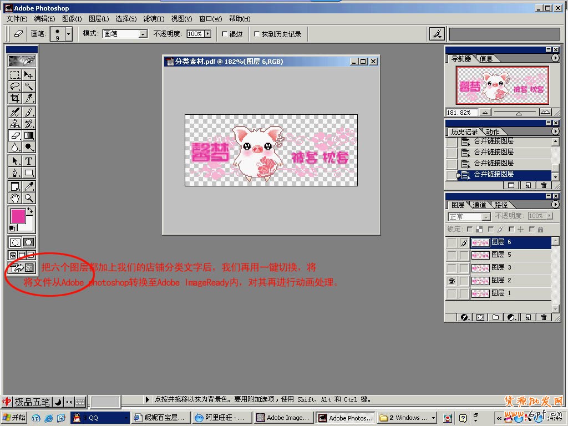The image size is (568, 426).
Task: Select the Eyedropper tool
Action: [29, 186]
